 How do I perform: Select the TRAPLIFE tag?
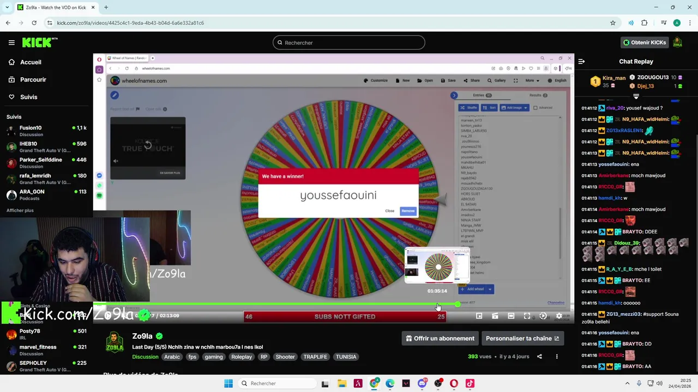click(315, 357)
